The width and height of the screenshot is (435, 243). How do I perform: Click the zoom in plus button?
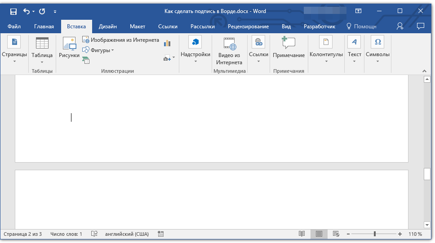[x=400, y=234]
